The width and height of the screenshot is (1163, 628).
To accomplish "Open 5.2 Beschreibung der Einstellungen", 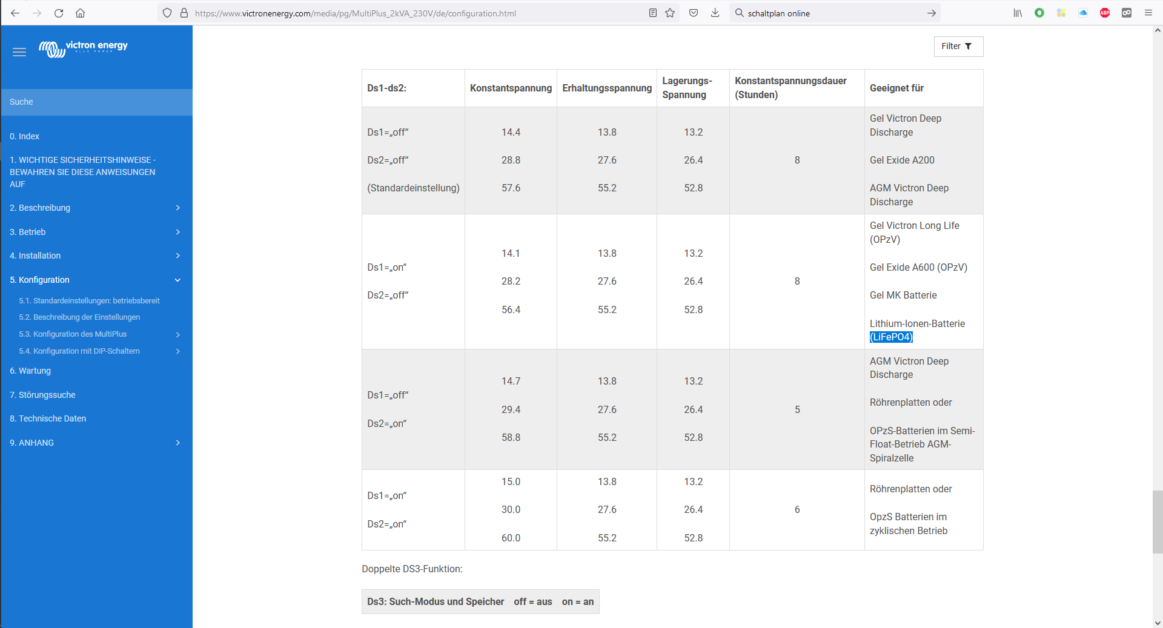I will [x=79, y=317].
